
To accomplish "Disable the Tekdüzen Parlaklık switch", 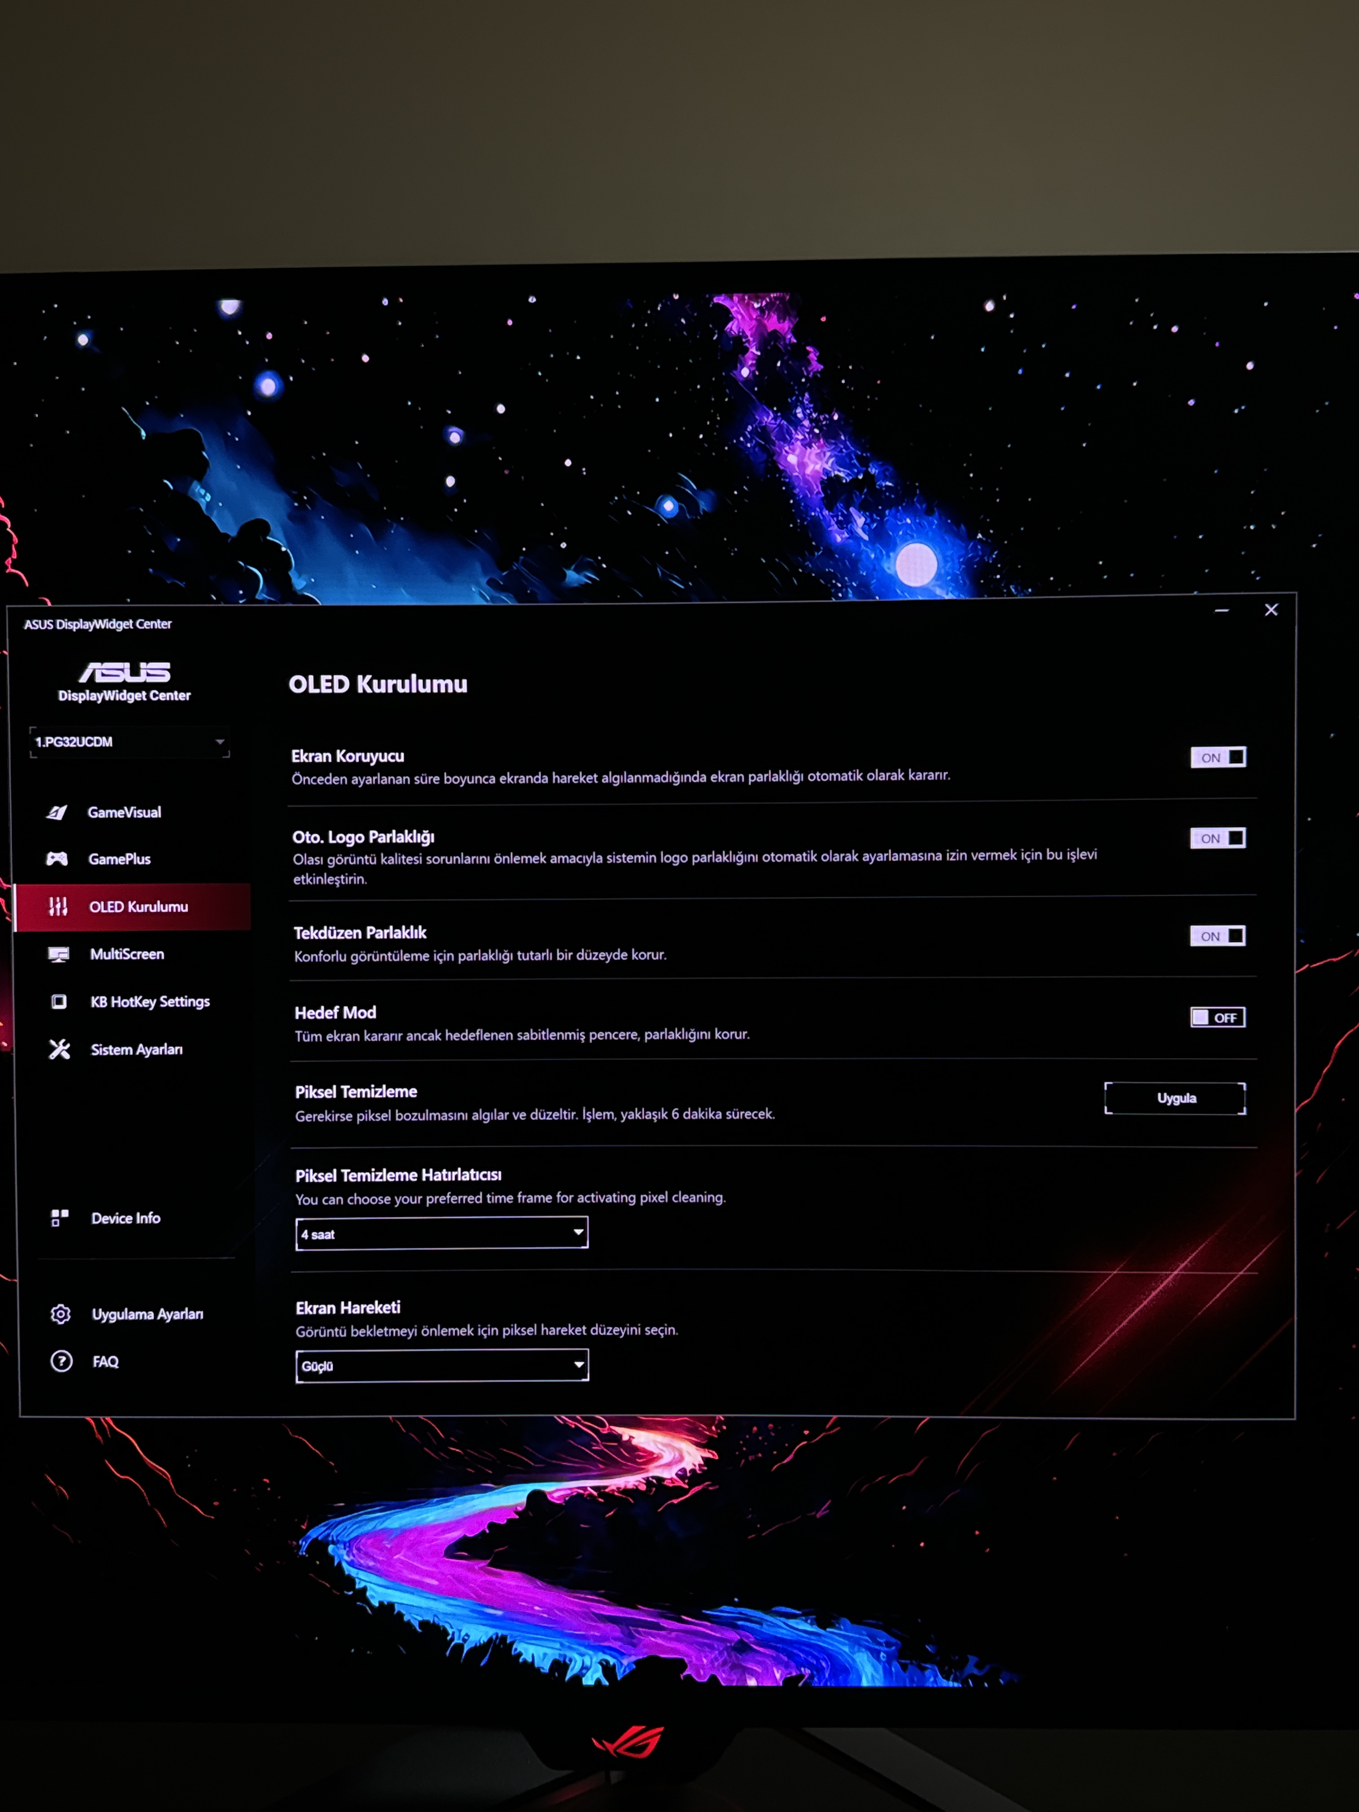I will pyautogui.click(x=1218, y=936).
